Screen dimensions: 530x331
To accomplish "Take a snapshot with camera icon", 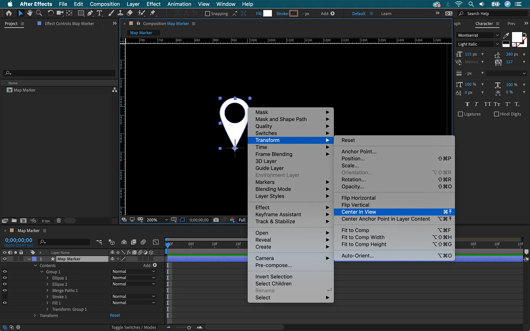I will click(216, 220).
